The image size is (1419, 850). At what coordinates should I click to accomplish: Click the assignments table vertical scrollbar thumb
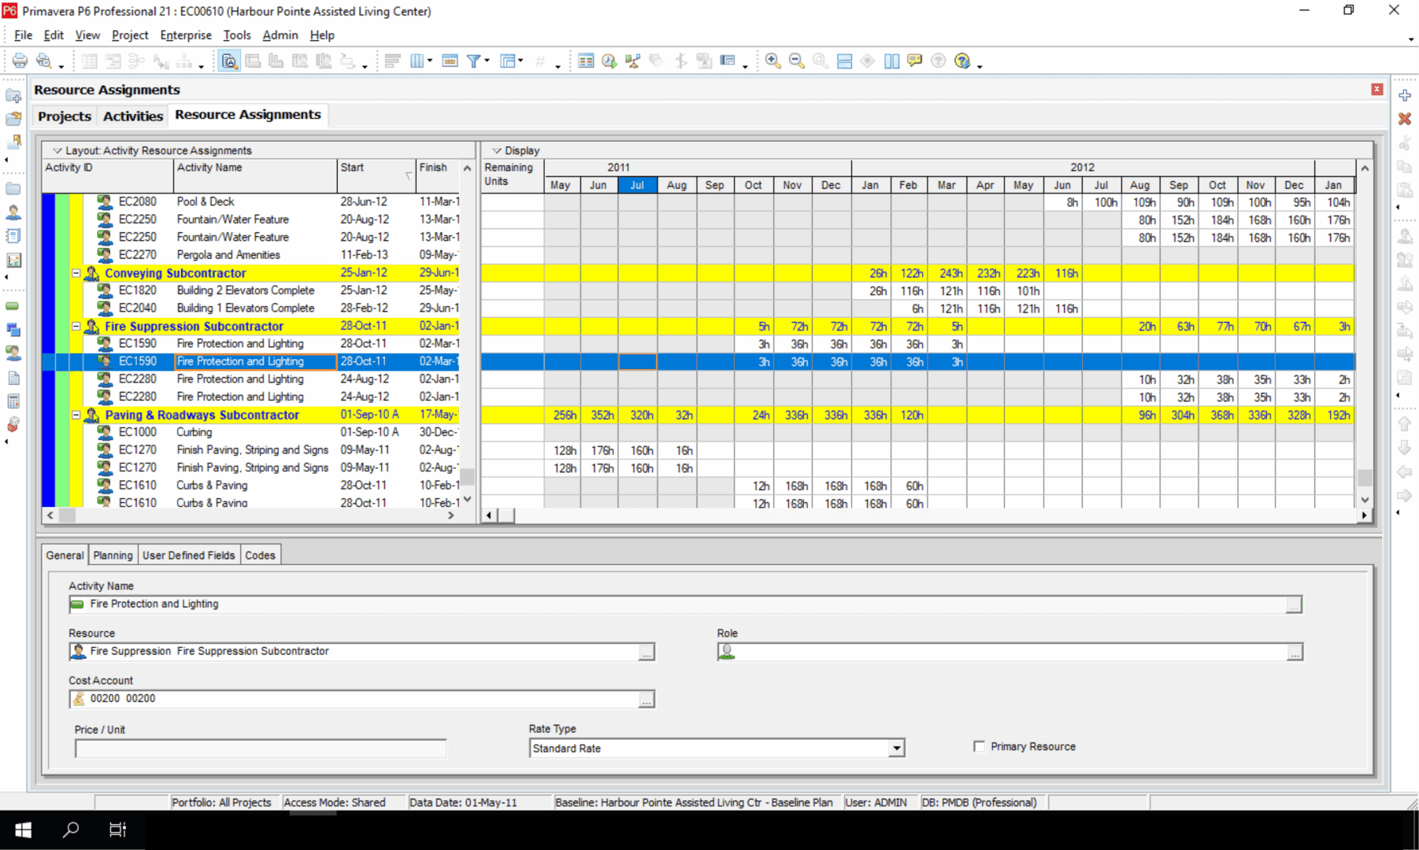point(468,477)
